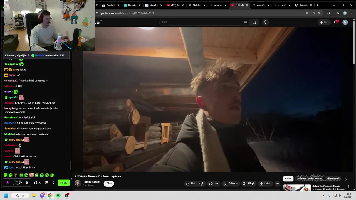Open YouTube notifications bell

click(336, 22)
